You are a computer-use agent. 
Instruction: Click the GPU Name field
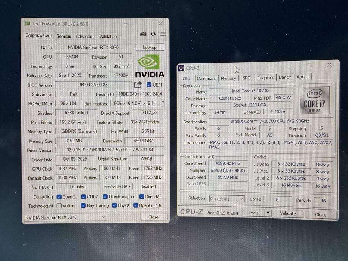[x=93, y=47]
